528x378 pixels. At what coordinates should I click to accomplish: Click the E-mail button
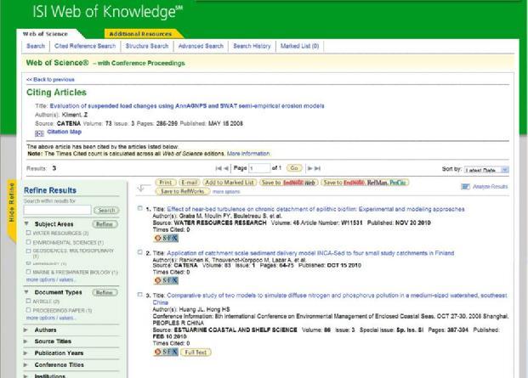[x=190, y=183]
